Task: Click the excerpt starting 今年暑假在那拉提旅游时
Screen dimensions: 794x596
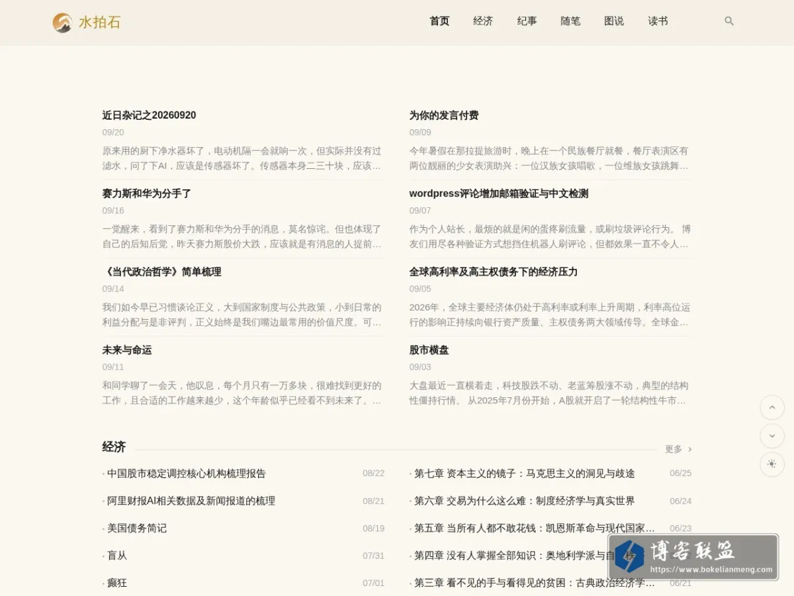Action: click(x=549, y=158)
